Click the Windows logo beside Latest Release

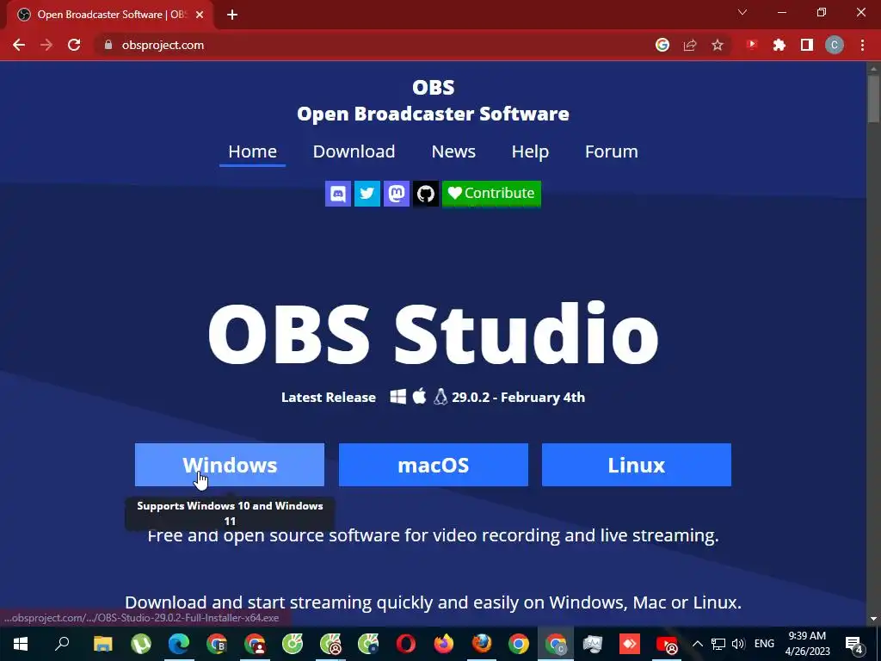pyautogui.click(x=397, y=397)
